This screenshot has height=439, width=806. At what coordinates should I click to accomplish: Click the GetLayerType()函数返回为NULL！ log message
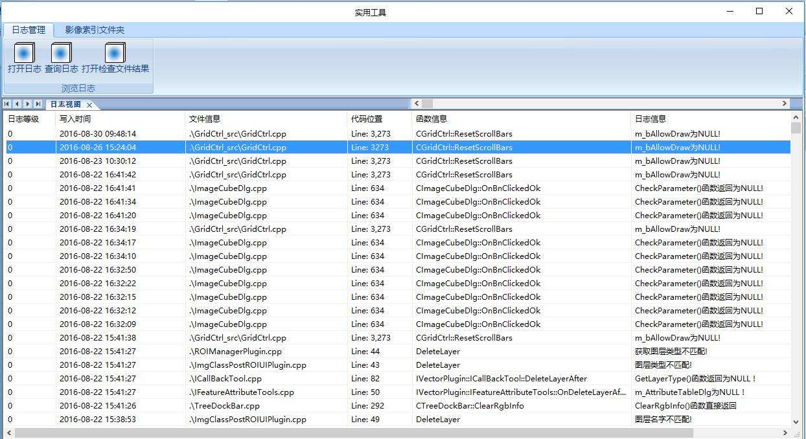(x=696, y=379)
